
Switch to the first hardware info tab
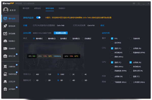[26, 8]
